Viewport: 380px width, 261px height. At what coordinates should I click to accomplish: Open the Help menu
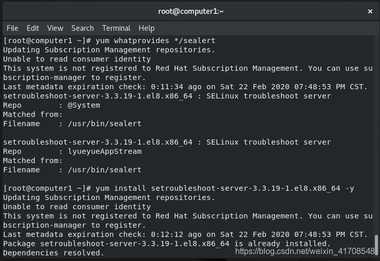[147, 28]
